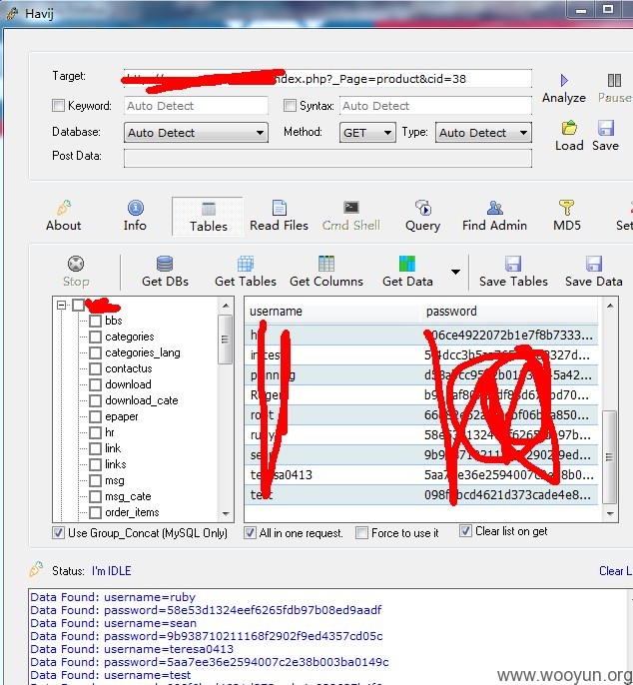Click the Get DBs database icon
Image resolution: width=633 pixels, height=685 pixels.
coord(165,264)
